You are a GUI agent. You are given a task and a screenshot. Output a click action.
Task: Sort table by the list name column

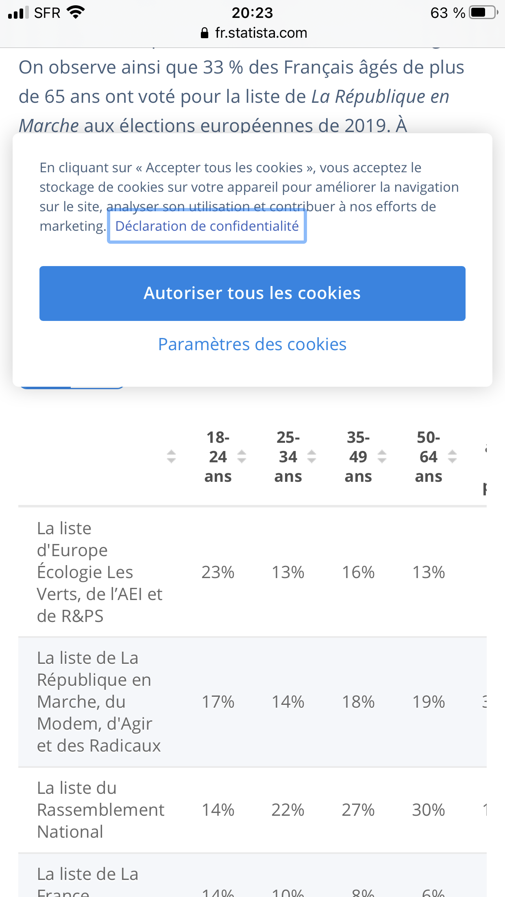[x=171, y=457]
